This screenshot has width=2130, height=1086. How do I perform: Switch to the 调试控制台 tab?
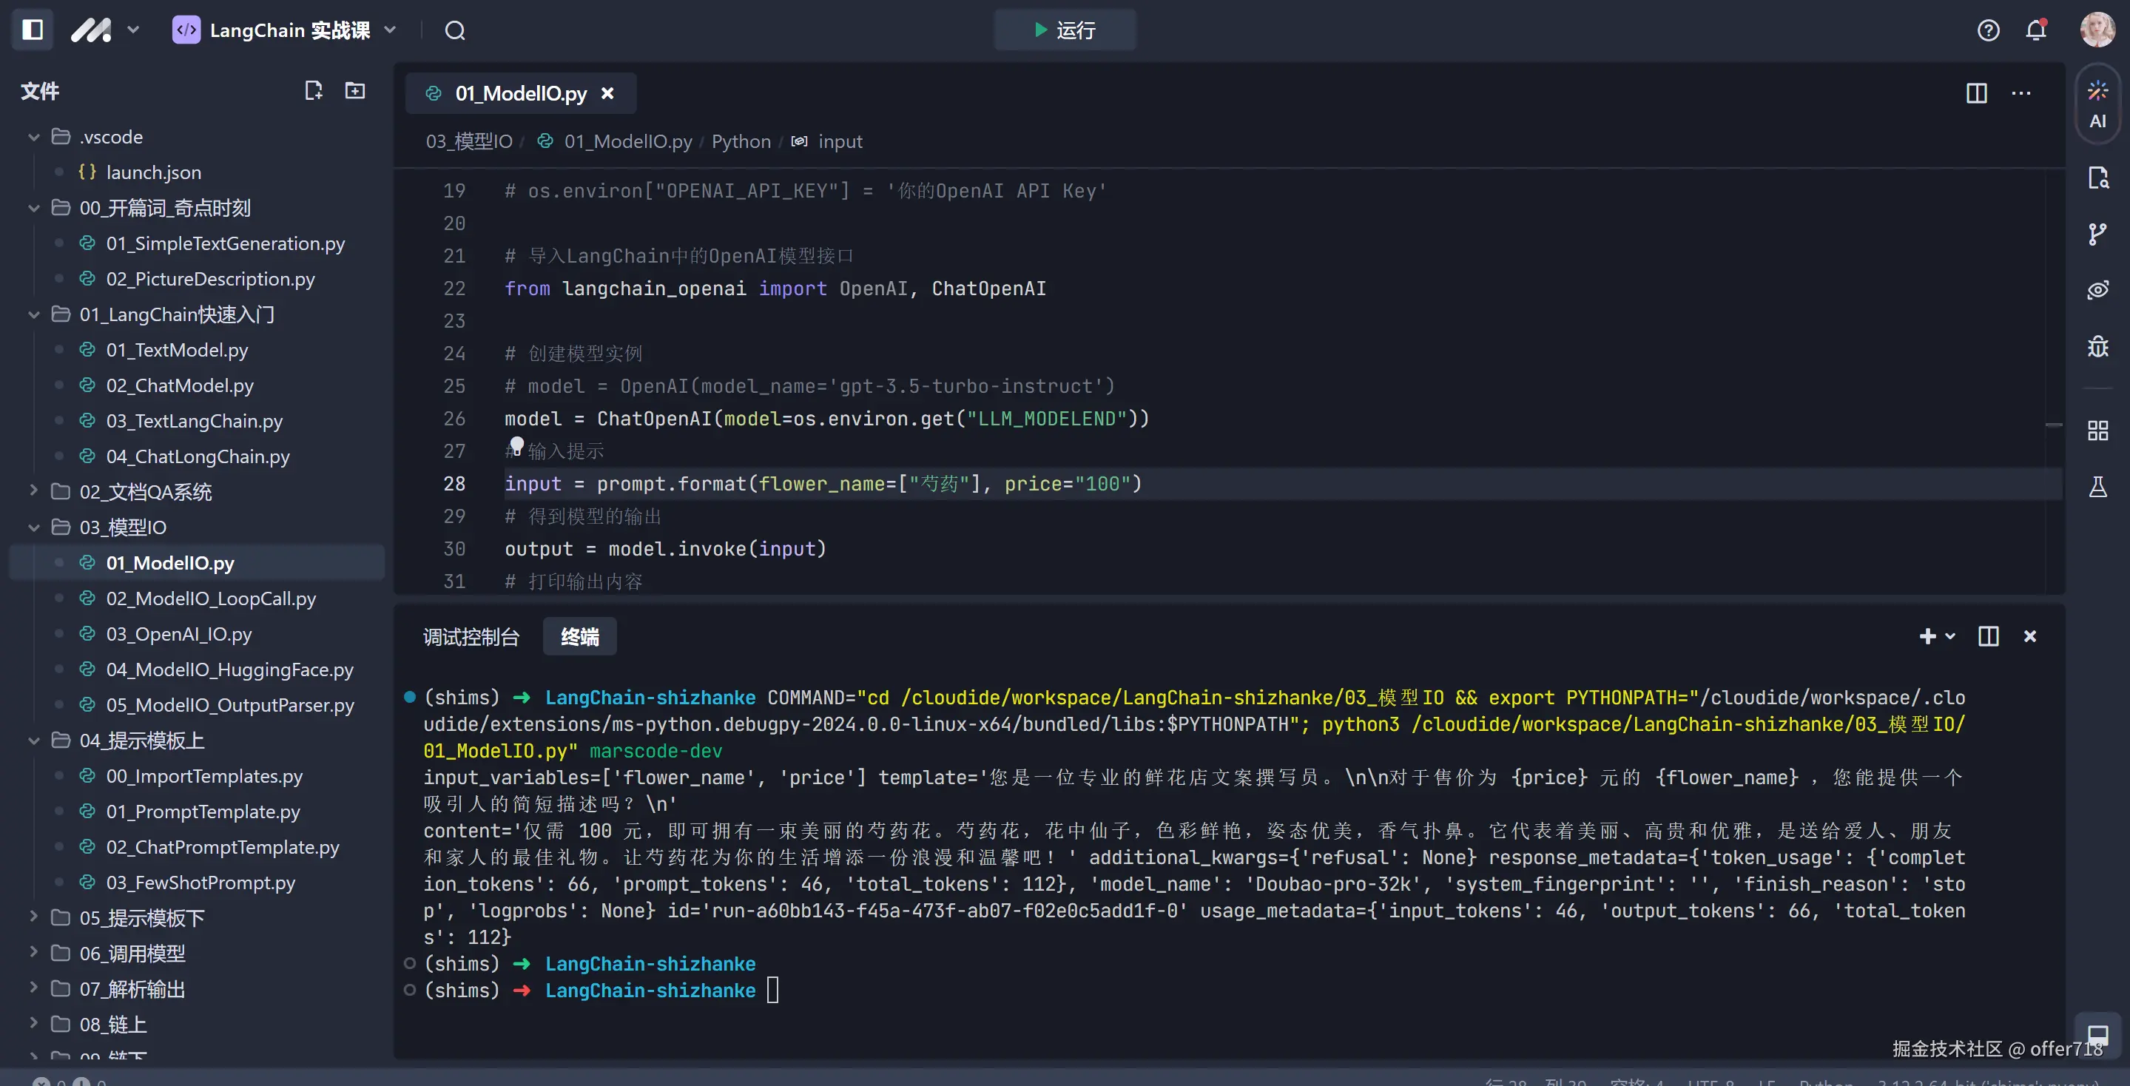pos(471,637)
